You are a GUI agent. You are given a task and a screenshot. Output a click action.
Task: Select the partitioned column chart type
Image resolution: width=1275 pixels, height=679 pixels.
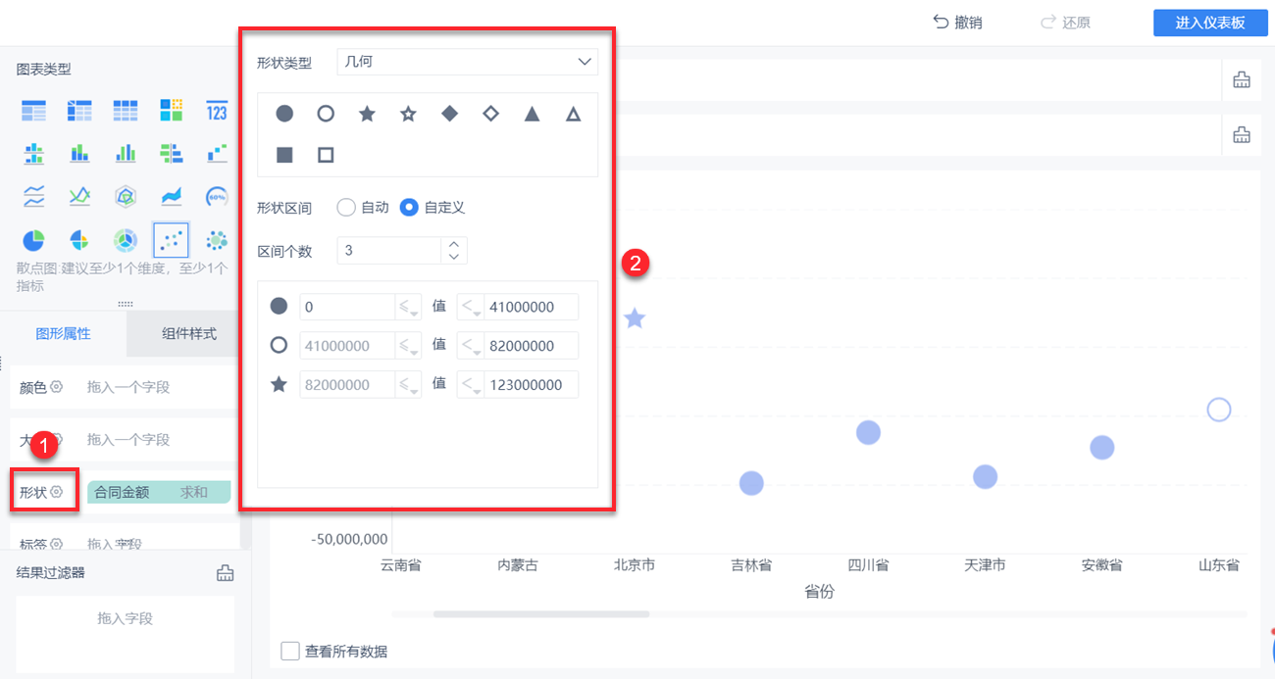(x=34, y=153)
